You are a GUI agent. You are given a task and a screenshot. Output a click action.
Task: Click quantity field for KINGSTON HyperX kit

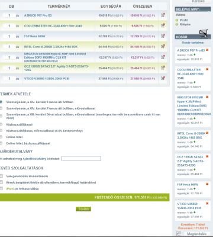pos(9,57)
